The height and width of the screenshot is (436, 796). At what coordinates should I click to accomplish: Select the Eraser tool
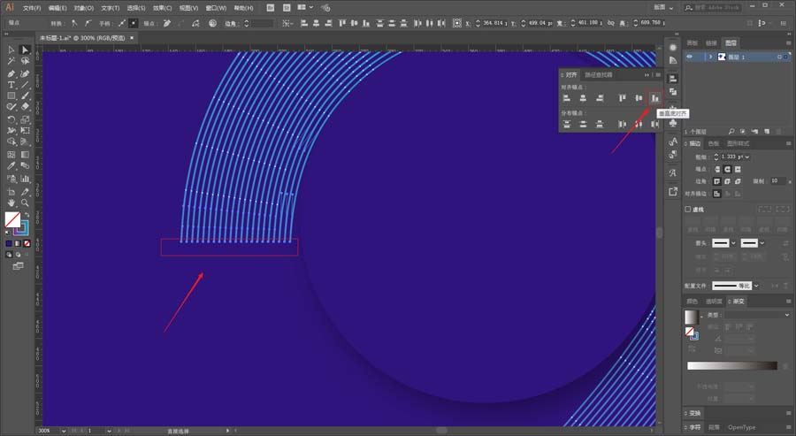[x=25, y=107]
